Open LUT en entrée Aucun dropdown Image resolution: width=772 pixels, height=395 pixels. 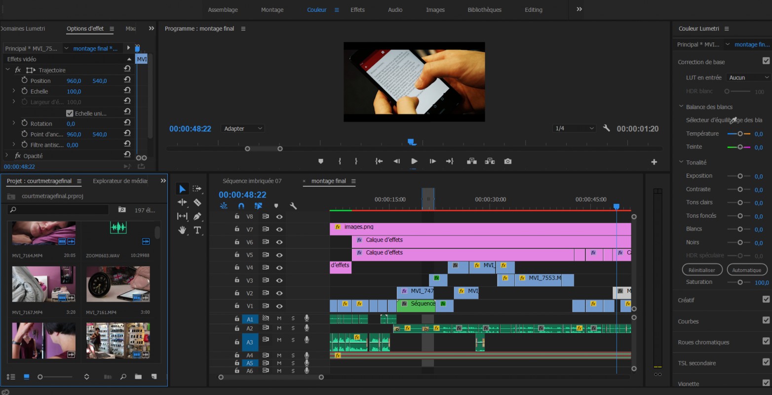click(x=748, y=78)
